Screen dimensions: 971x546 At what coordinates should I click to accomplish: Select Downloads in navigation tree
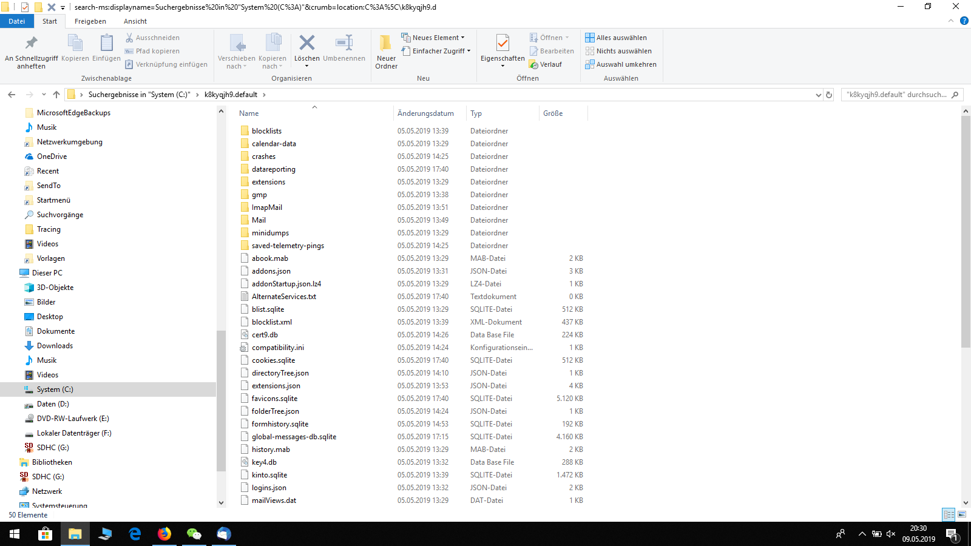[x=55, y=346]
